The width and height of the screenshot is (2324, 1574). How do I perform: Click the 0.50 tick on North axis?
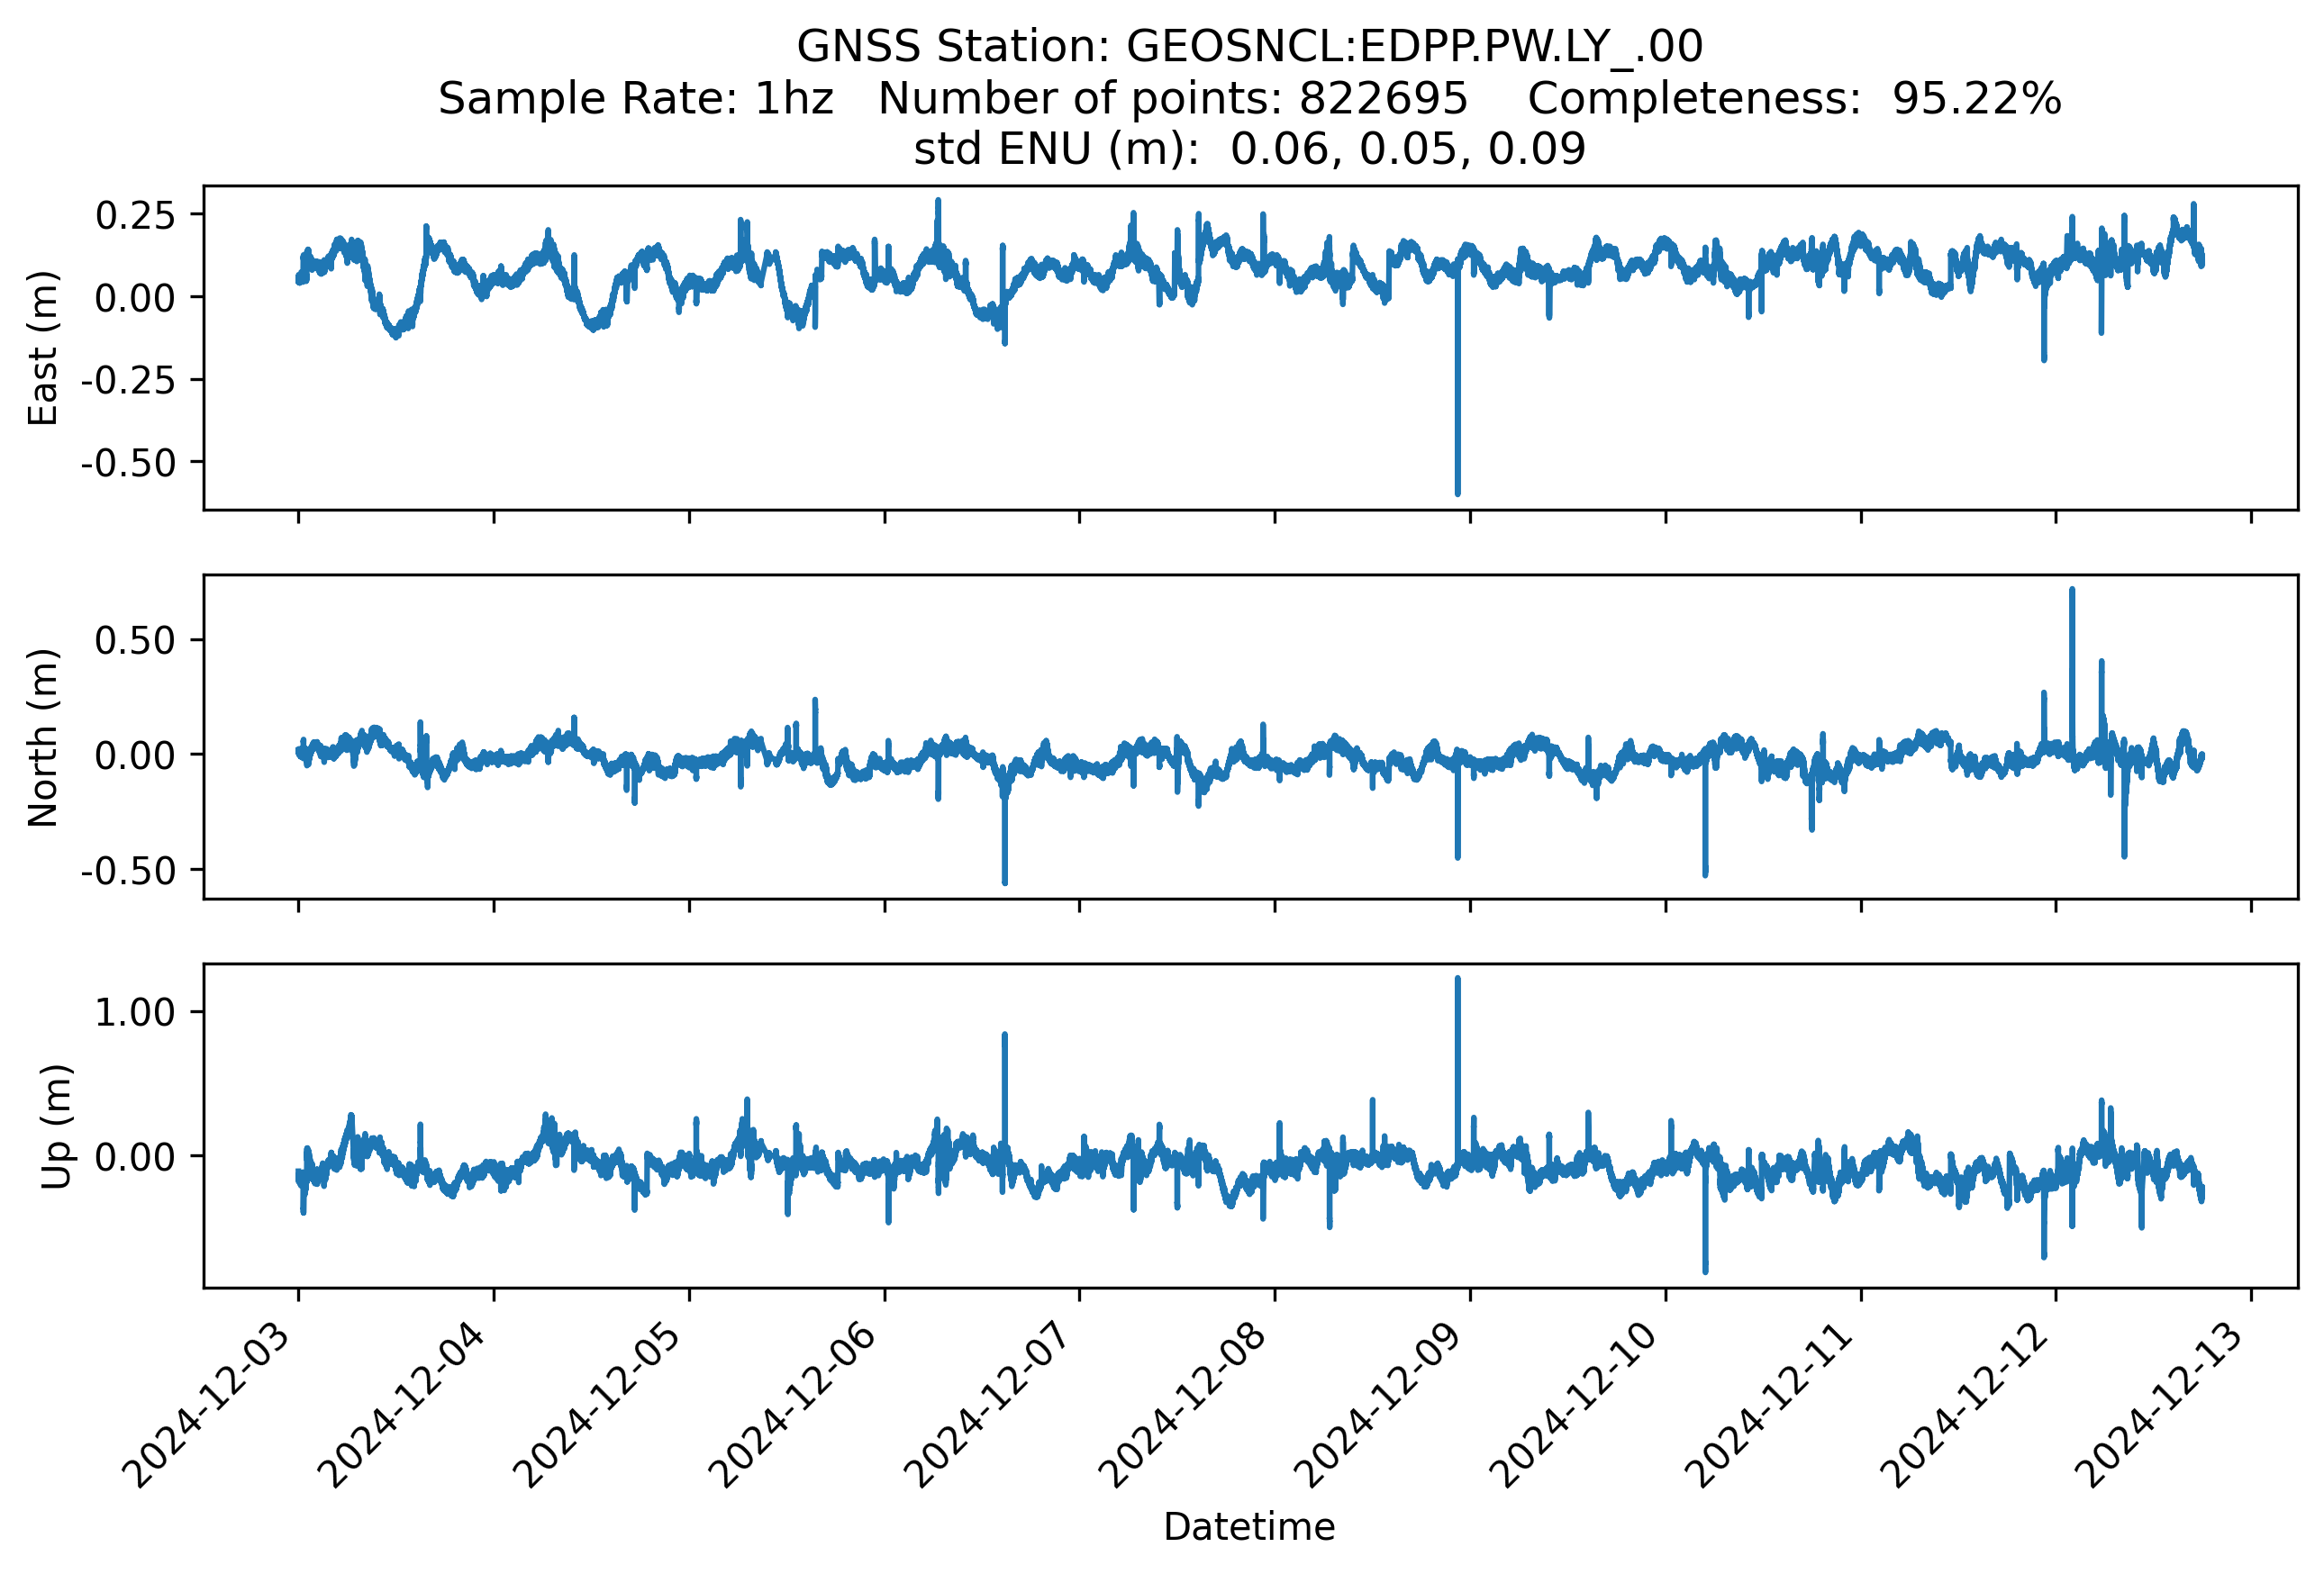coord(135,640)
